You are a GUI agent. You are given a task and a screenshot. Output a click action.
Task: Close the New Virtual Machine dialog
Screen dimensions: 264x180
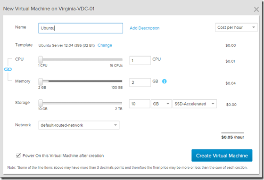coord(256,9)
